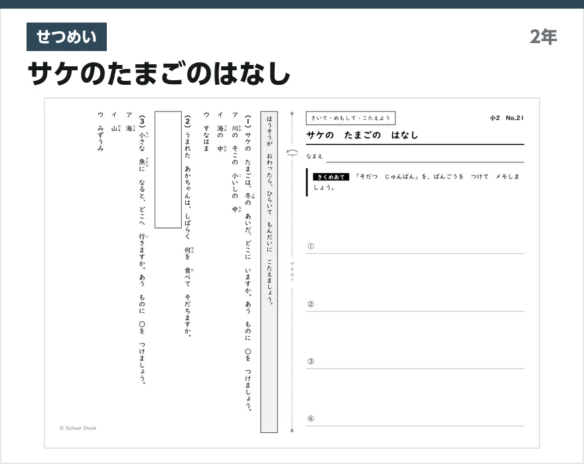The image size is (584, 464).
Task: Select answer ウ すなはま
Action: (x=206, y=132)
